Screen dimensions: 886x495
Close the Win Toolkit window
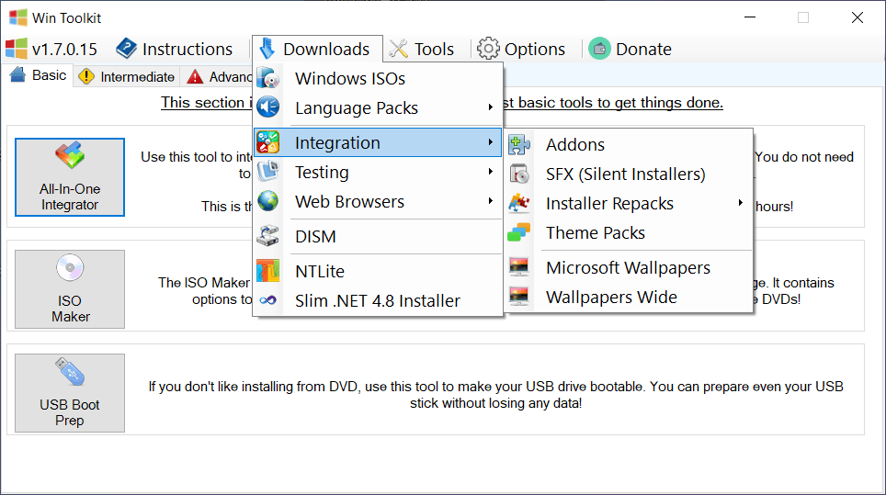pos(858,17)
